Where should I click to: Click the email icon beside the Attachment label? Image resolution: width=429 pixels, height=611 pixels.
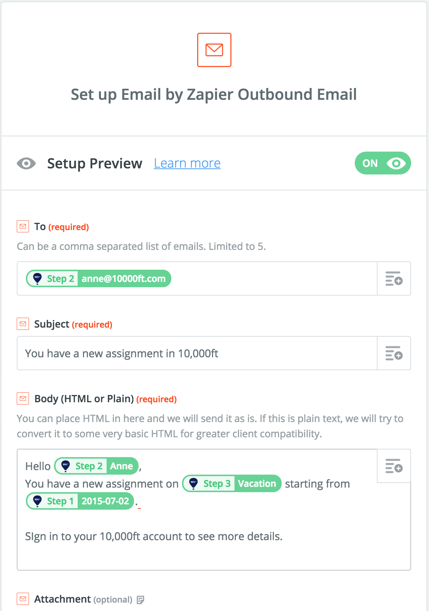point(23,599)
